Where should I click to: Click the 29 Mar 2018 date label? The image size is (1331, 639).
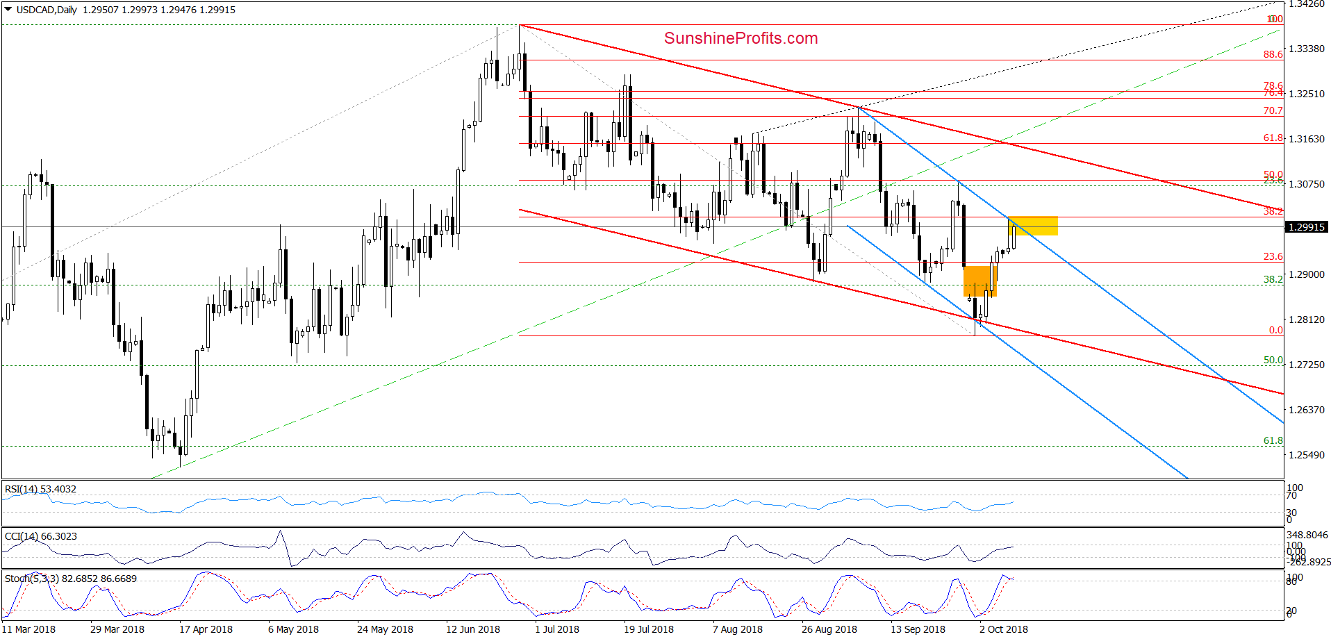click(x=117, y=629)
